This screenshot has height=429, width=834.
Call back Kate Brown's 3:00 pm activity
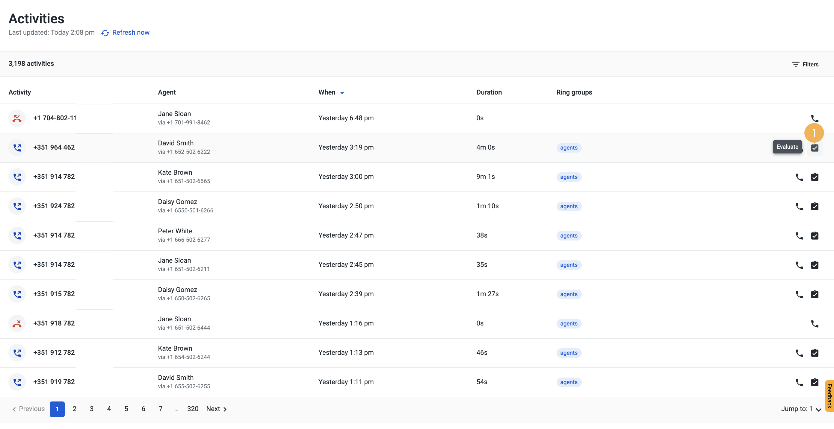pos(799,177)
